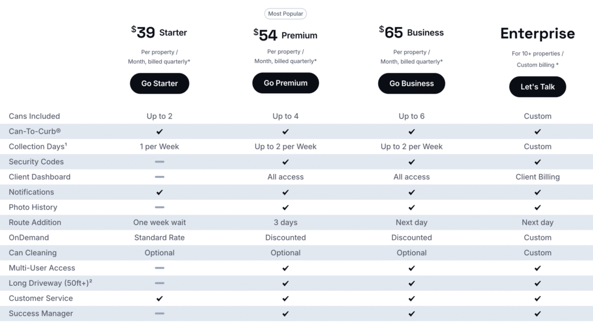Click Starter's Security Codes dash icon
Viewport: 593px width, 331px height.
click(x=160, y=161)
